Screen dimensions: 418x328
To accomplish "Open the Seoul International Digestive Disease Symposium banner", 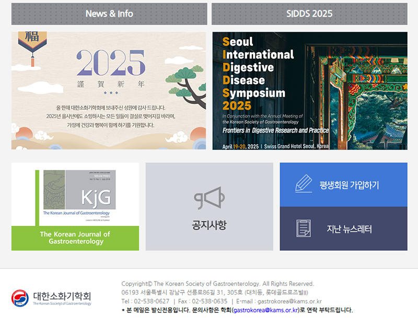I will (x=310, y=91).
